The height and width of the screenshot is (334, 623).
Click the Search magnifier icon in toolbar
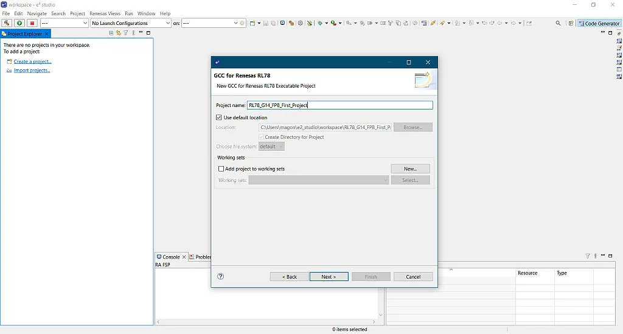[x=559, y=23]
